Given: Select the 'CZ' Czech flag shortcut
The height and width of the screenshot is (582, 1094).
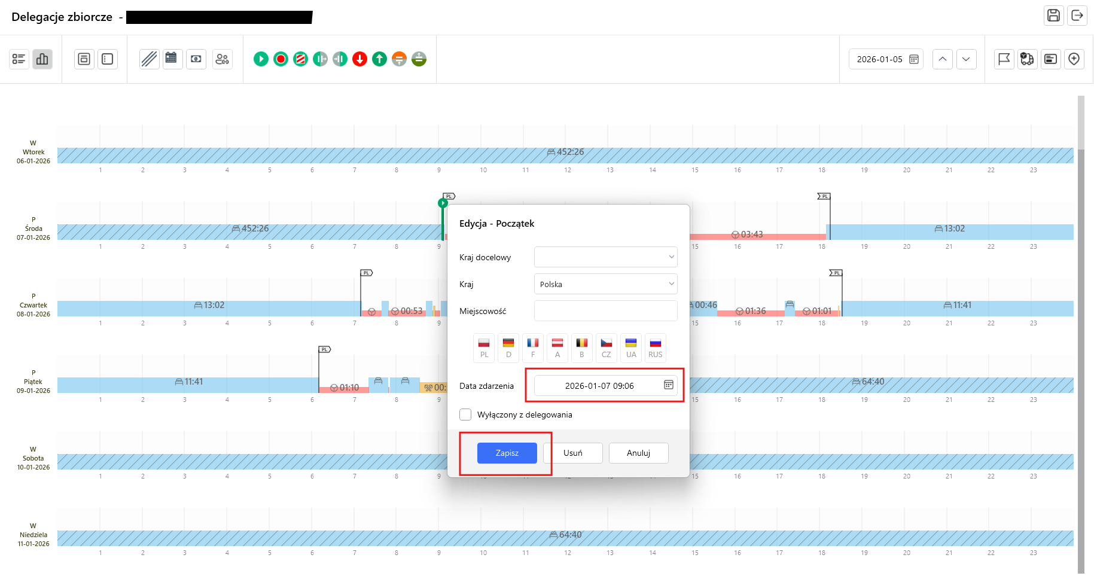Looking at the screenshot, I should click(x=606, y=348).
